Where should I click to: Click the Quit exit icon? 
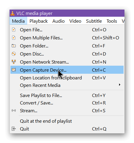click(x=14, y=129)
